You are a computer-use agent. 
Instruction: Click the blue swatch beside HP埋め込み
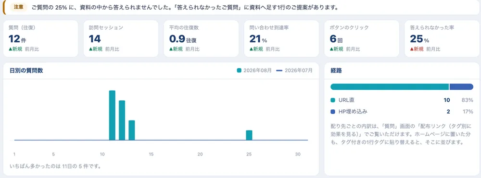tap(333, 112)
